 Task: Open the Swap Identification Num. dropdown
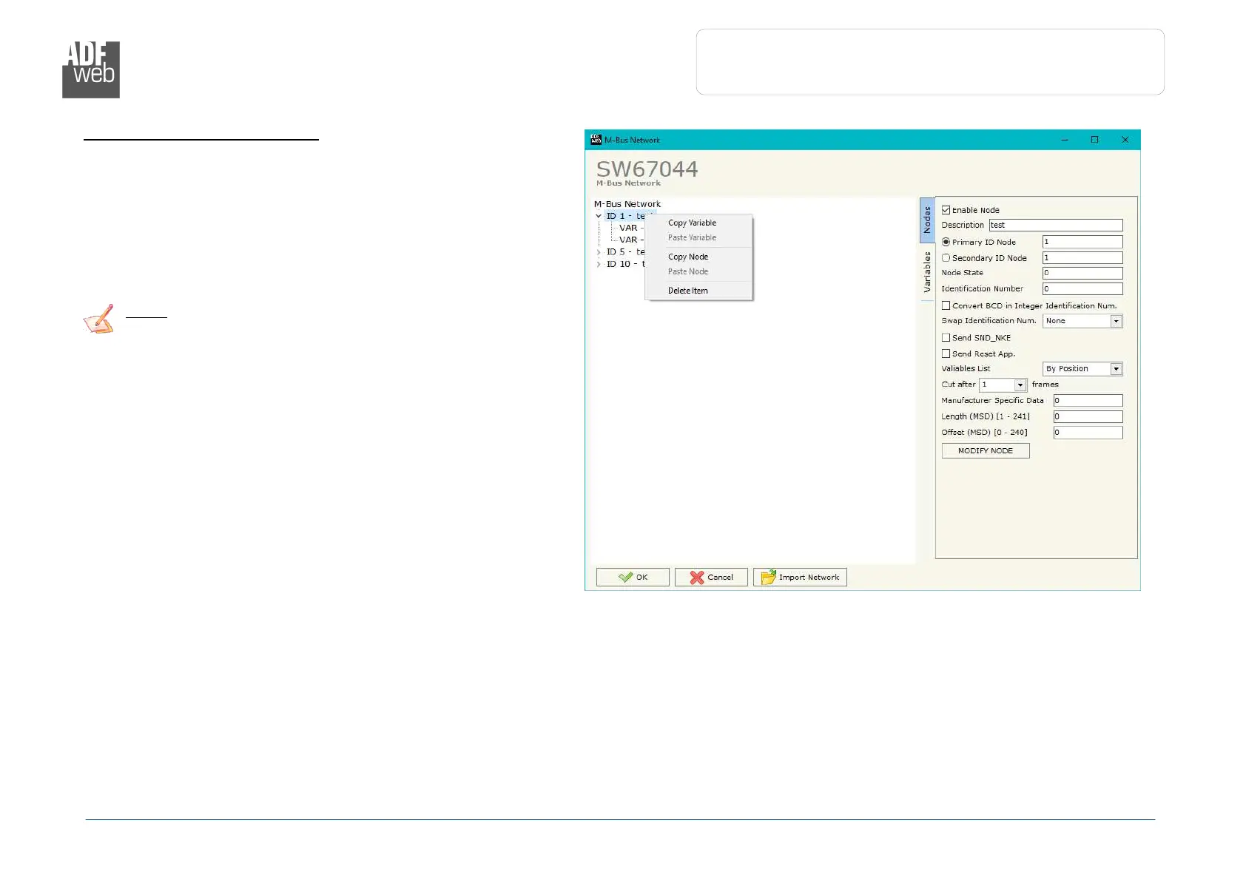(1082, 321)
